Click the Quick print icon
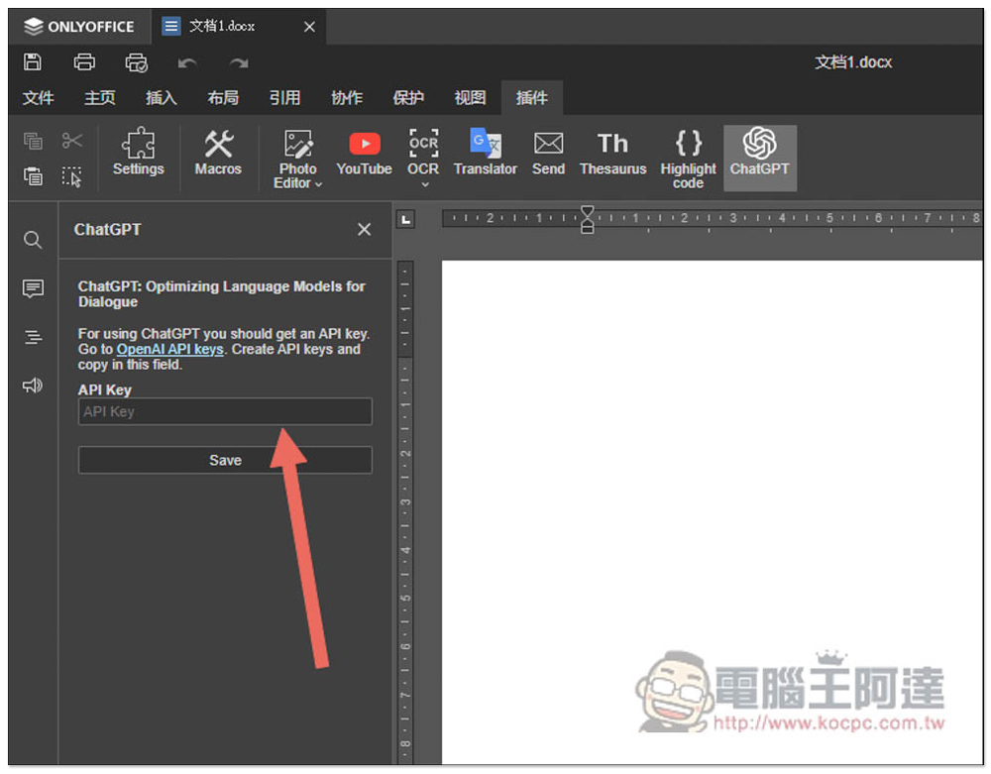 tap(136, 62)
